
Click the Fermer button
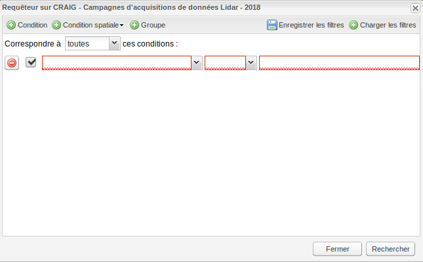[x=337, y=249]
